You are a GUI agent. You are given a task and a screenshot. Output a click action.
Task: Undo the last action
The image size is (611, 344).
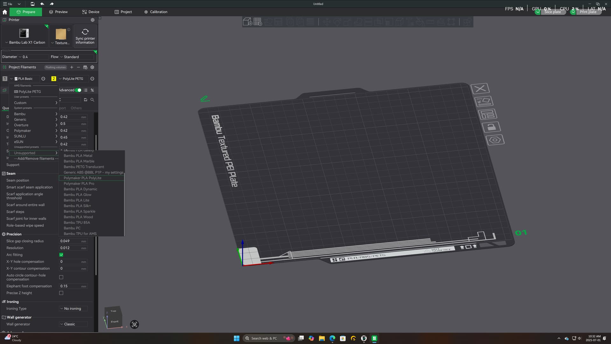point(42,4)
